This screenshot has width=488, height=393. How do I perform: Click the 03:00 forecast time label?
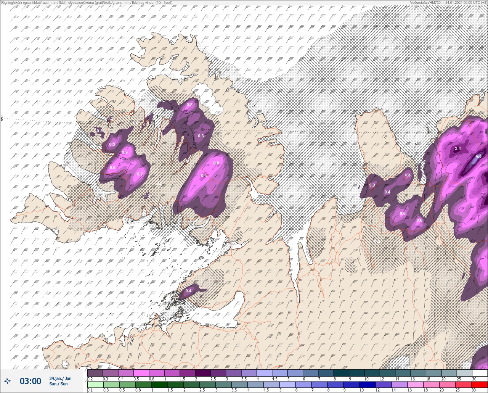pos(30,381)
